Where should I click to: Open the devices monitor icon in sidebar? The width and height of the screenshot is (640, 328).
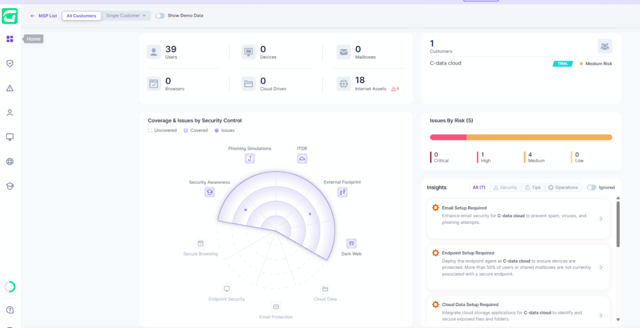click(10, 137)
